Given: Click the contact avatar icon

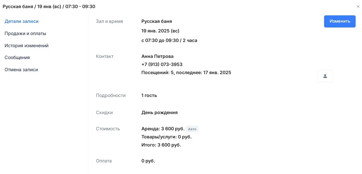Looking at the screenshot, I should point(325,76).
